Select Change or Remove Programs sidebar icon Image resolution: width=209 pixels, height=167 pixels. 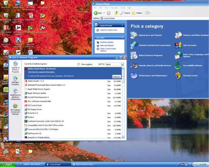coord(15,67)
